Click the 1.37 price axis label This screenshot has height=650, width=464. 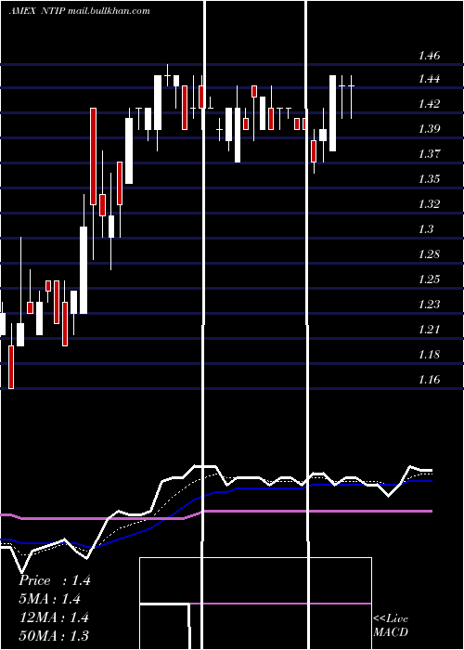point(429,154)
